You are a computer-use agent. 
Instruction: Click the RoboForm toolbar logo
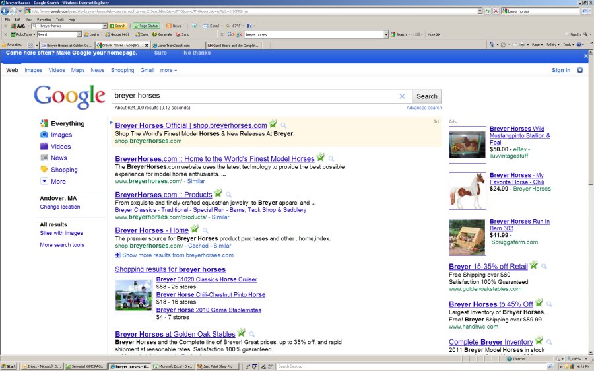(x=21, y=34)
